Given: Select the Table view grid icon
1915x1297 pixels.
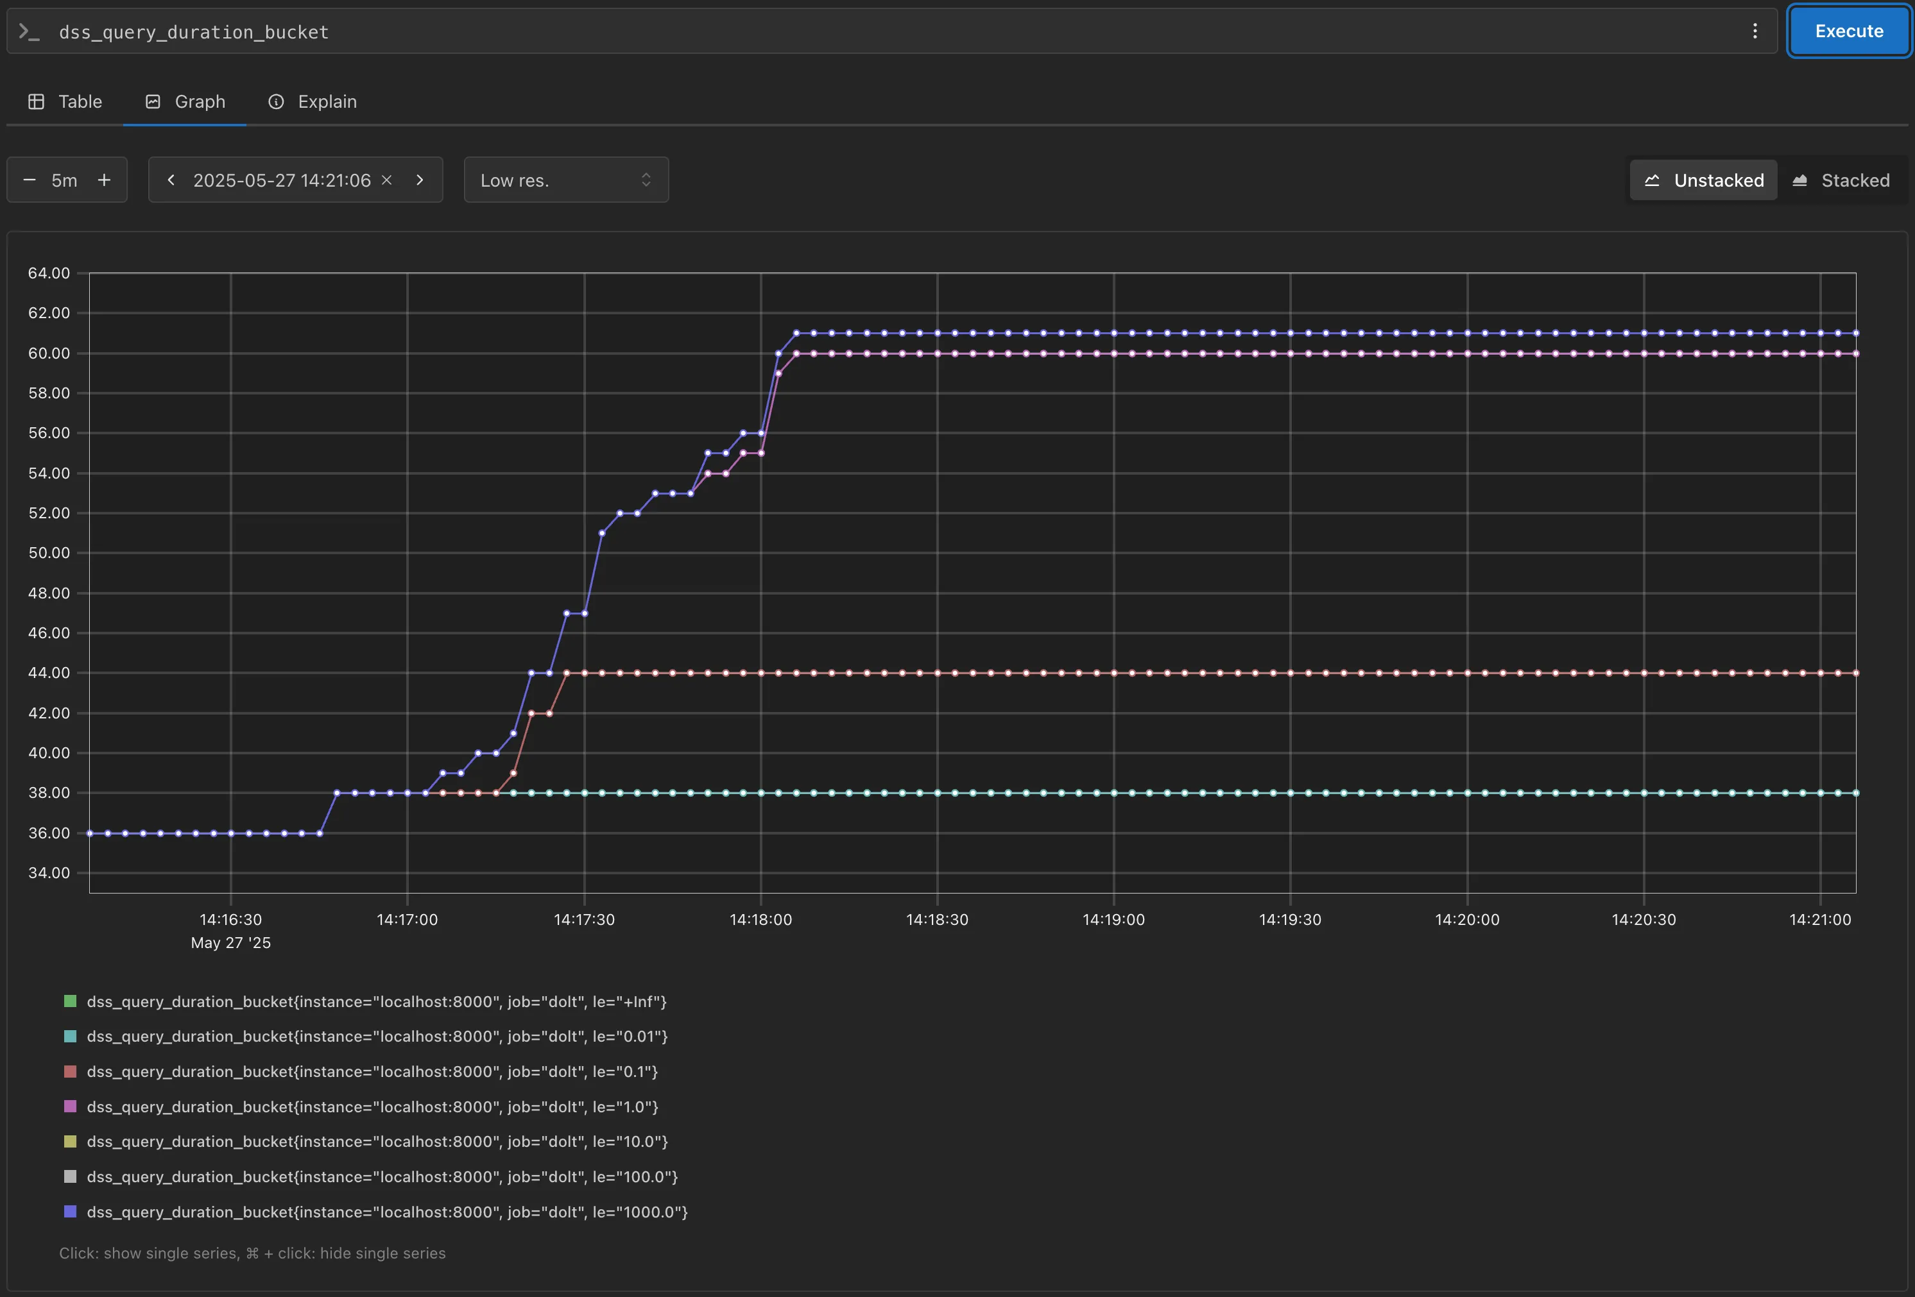Looking at the screenshot, I should coord(36,101).
